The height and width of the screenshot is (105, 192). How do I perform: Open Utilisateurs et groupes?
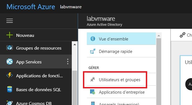[x=121, y=80]
